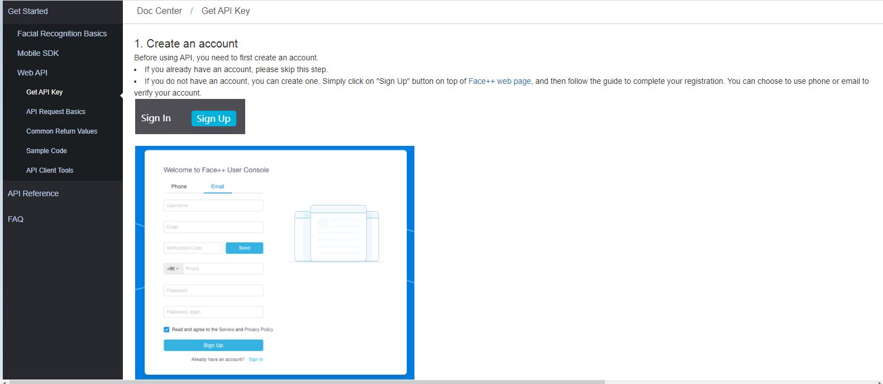Click the user console registration screenshot
Image resolution: width=883 pixels, height=384 pixels.
pyautogui.click(x=274, y=262)
